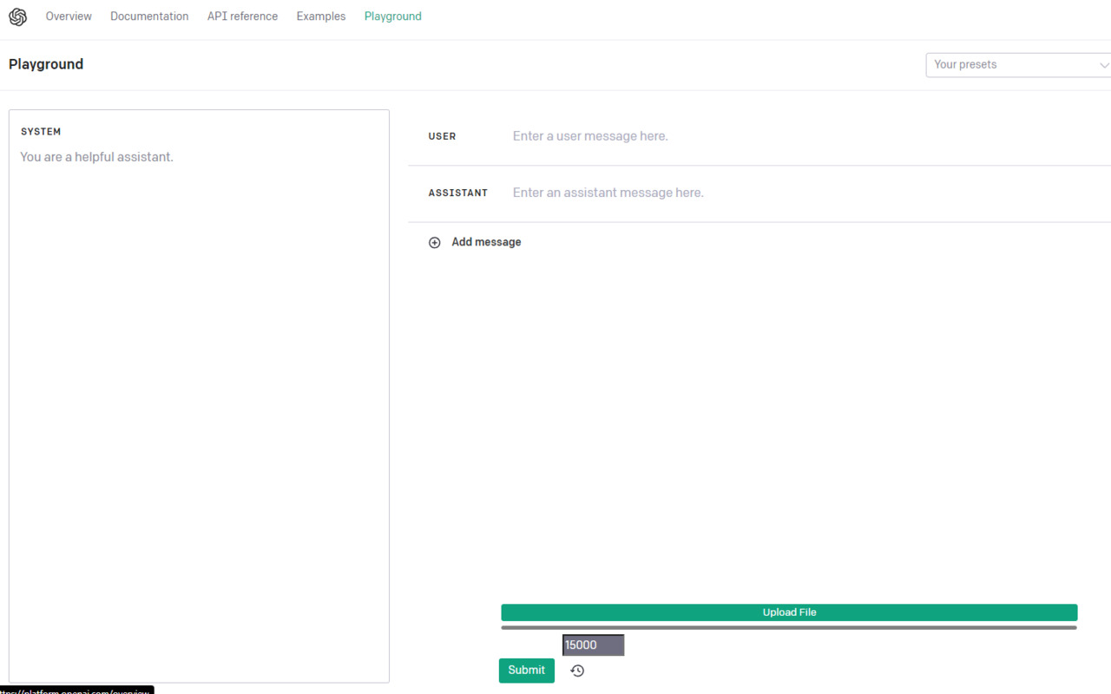Click the OpenAI logo

17,16
